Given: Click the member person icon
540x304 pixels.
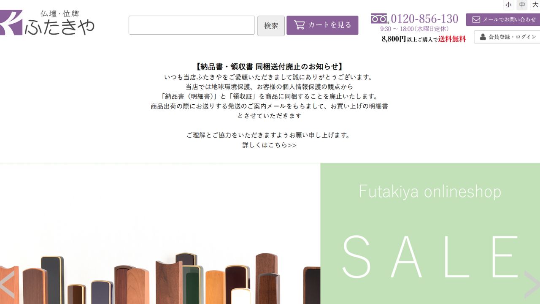Looking at the screenshot, I should (x=483, y=37).
